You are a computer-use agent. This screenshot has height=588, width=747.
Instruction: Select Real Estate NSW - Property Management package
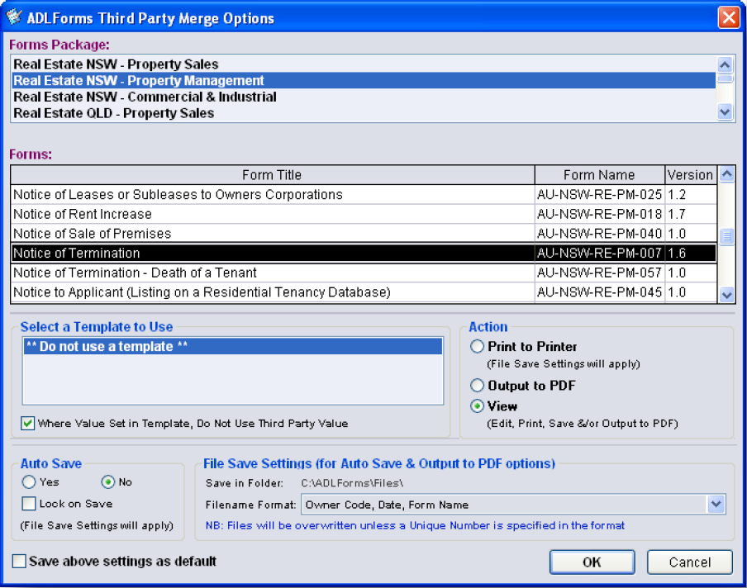[364, 80]
